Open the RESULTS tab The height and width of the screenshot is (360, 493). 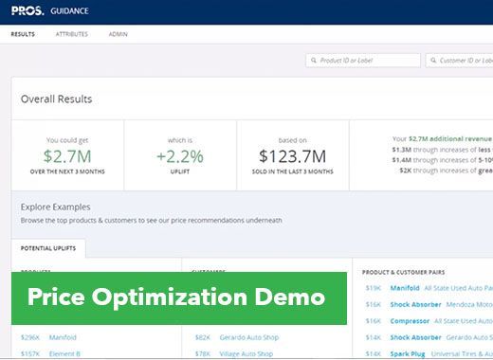coord(23,34)
